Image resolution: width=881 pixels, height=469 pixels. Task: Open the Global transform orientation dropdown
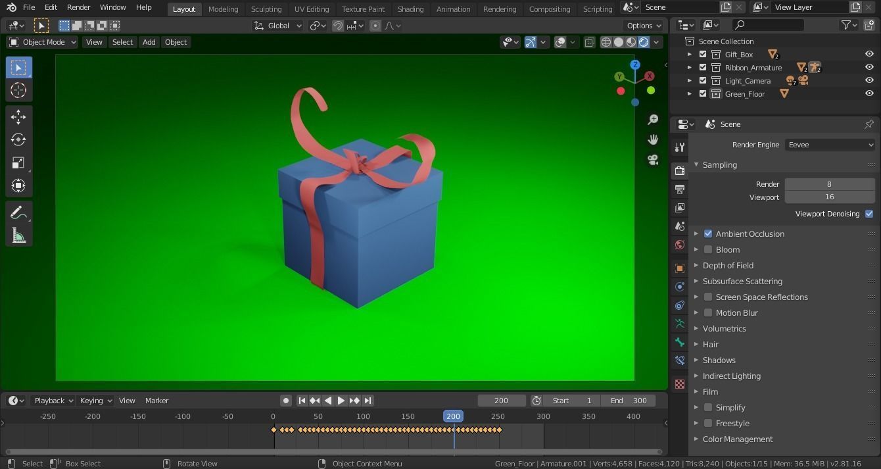click(x=278, y=26)
